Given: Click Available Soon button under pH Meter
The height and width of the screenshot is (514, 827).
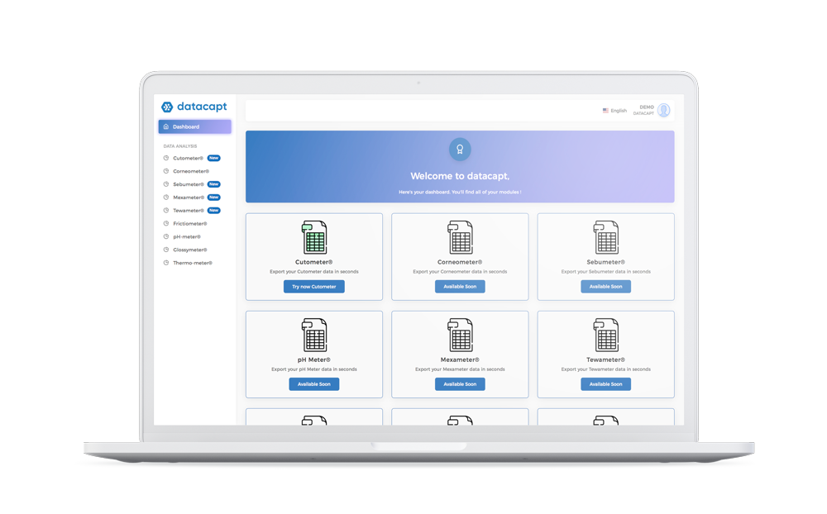Looking at the screenshot, I should 314,384.
